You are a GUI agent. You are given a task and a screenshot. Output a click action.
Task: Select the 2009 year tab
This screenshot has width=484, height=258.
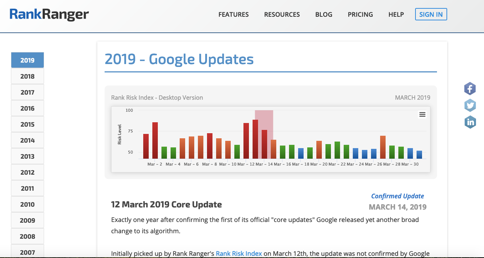27,221
